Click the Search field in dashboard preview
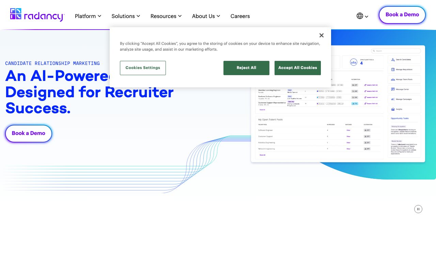Viewport: 436px width, 272px height. (396, 51)
